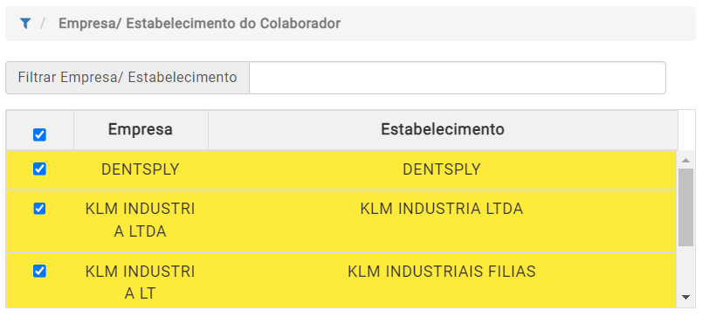Viewport: 709px width, 317px height.
Task: Select the DENTSPLY cell in Empresa column
Action: tap(141, 169)
